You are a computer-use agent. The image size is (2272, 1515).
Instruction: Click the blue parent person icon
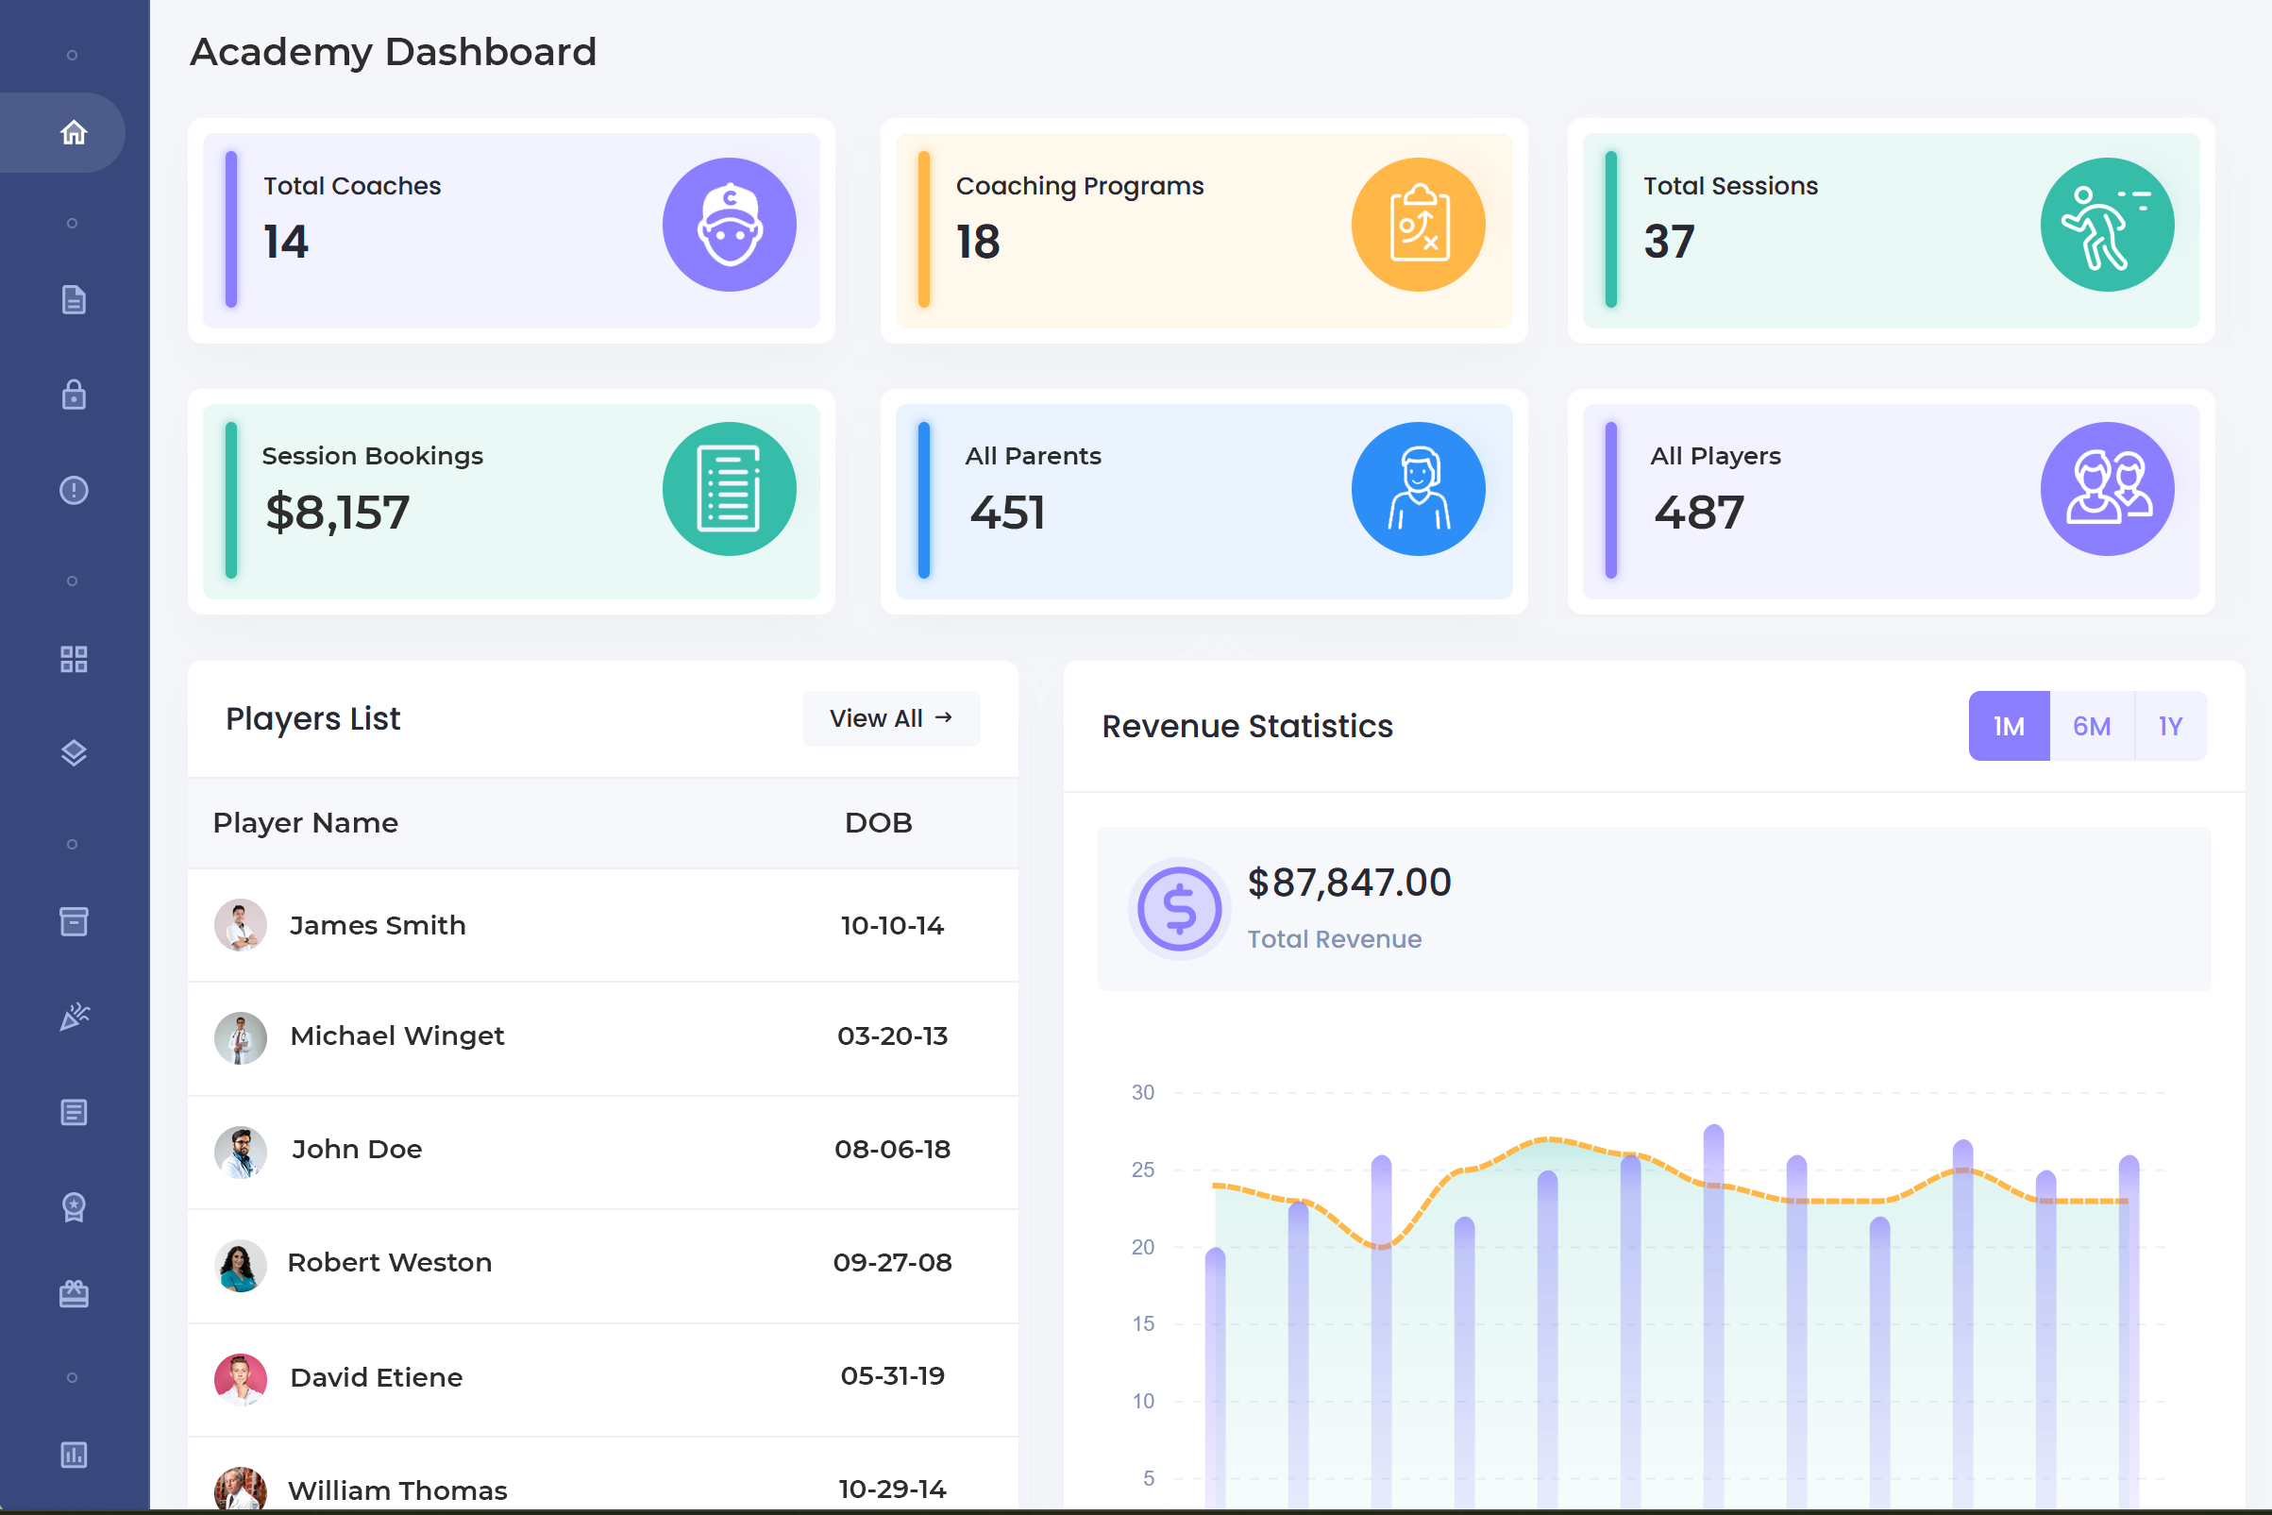[1418, 489]
